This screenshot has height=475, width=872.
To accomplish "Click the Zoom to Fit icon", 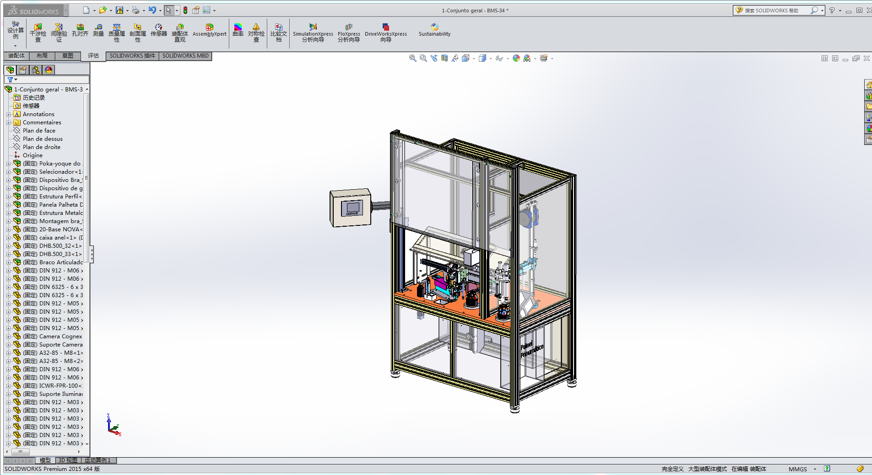I will pyautogui.click(x=412, y=58).
